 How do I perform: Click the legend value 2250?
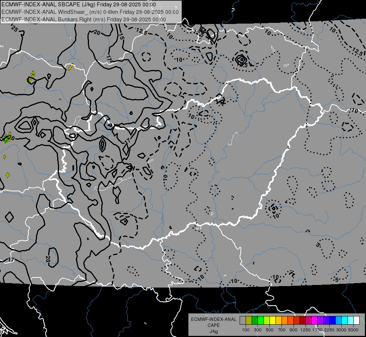[x=329, y=330]
